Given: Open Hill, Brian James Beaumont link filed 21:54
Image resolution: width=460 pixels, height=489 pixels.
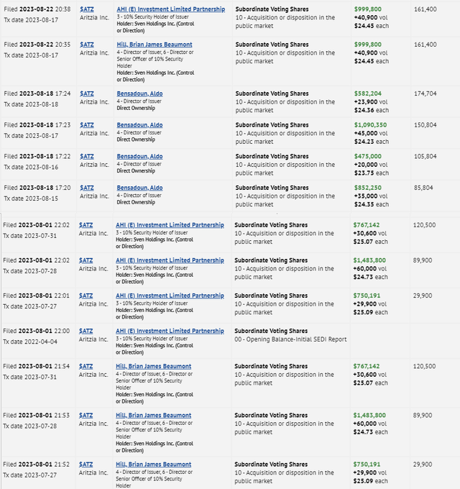Looking at the screenshot, I should click(x=154, y=366).
